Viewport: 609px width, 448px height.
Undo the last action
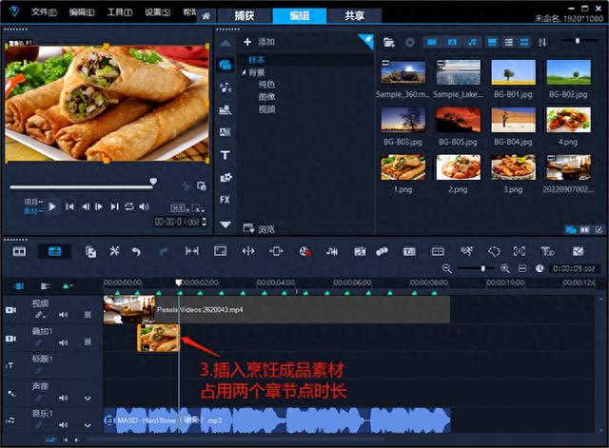pos(135,251)
